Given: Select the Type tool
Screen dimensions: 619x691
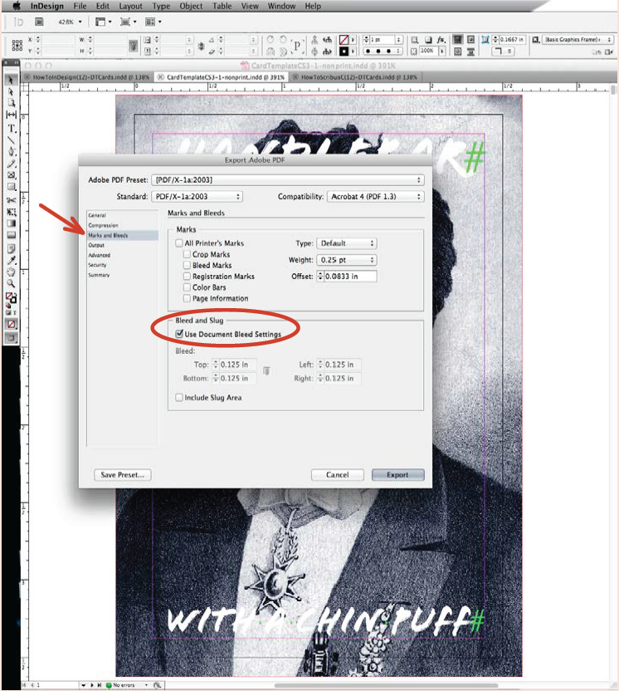Looking at the screenshot, I should pyautogui.click(x=11, y=129).
